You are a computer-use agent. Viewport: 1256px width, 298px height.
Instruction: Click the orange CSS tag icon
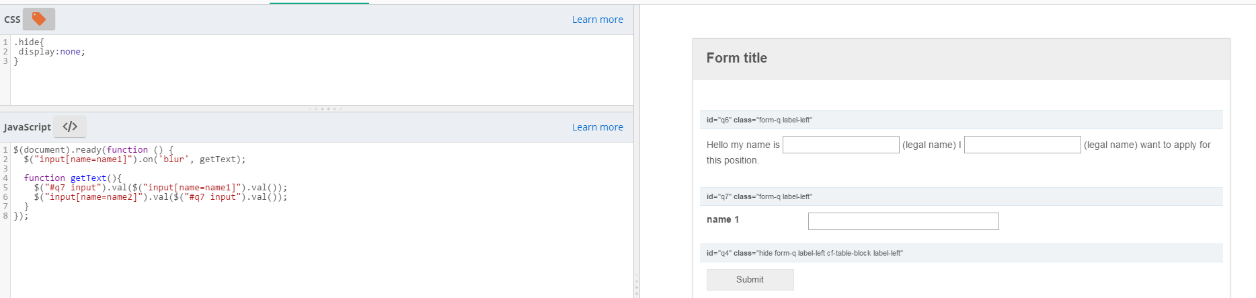[39, 20]
